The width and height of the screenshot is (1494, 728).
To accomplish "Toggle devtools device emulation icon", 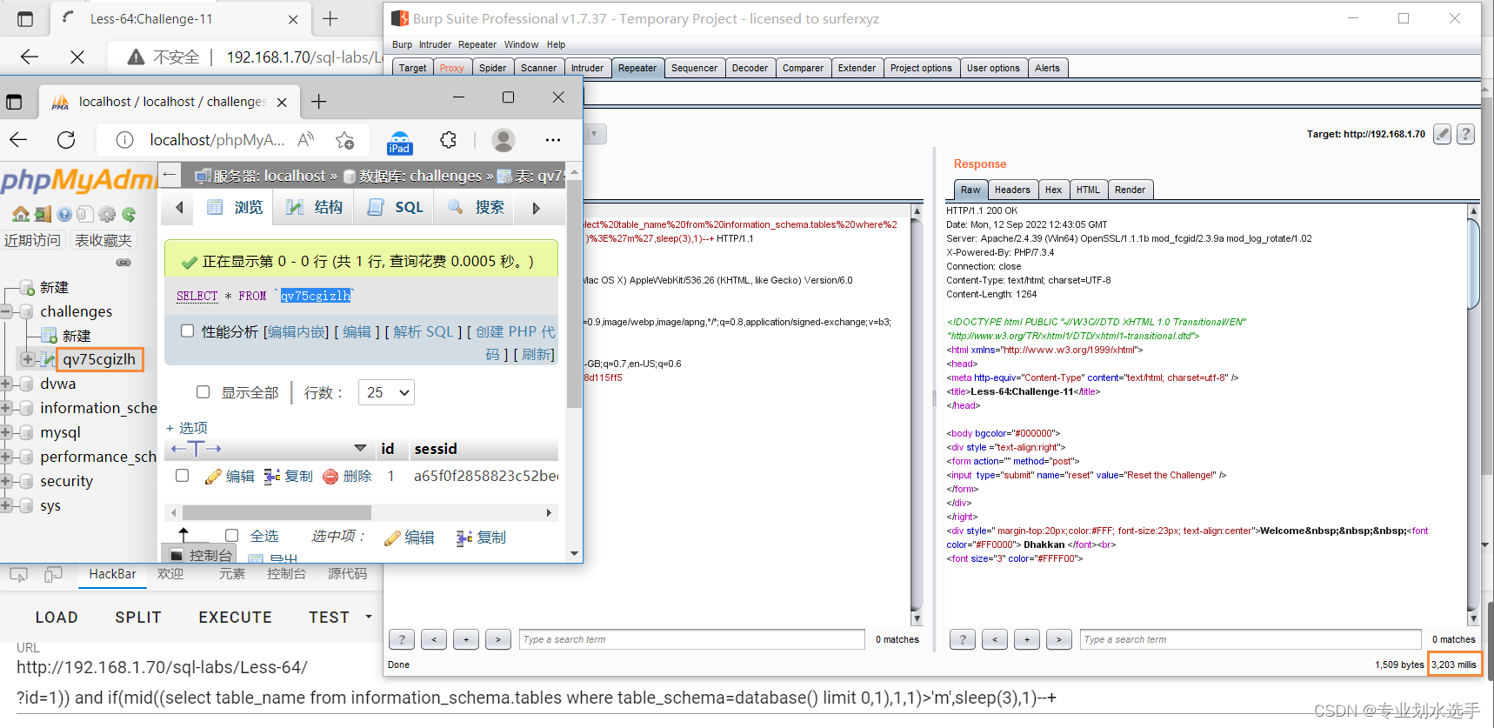I will coord(53,574).
